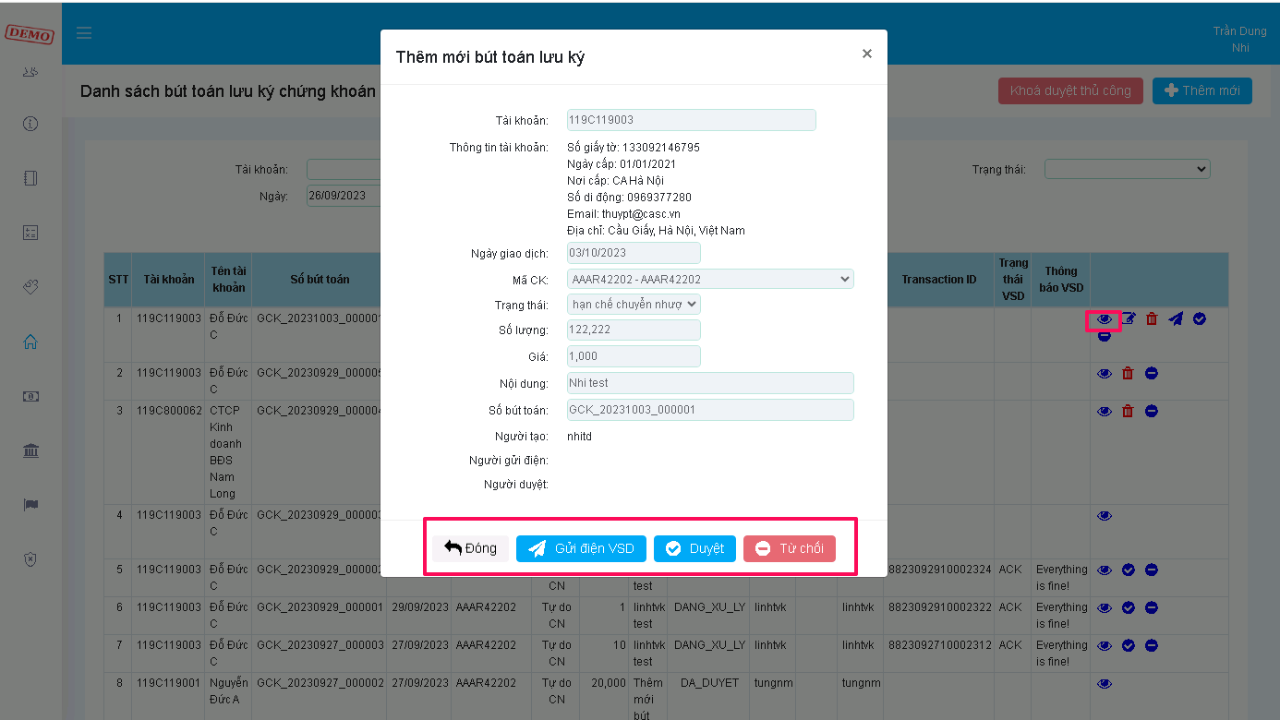Open the notebook sidebar icon

tap(30, 178)
